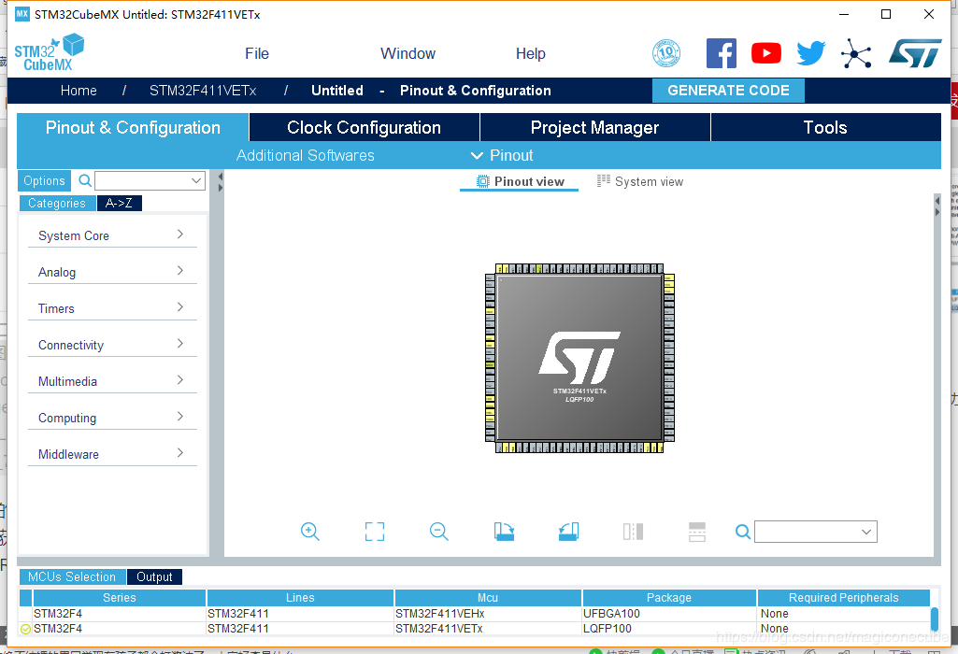Click the Lines column header
The width and height of the screenshot is (958, 654).
(x=300, y=598)
